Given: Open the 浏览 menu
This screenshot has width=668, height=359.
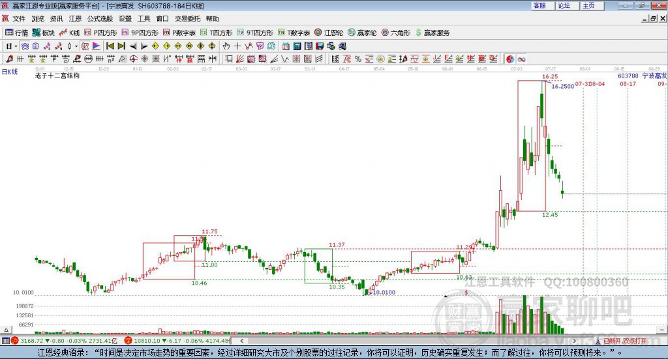Looking at the screenshot, I should pos(37,19).
